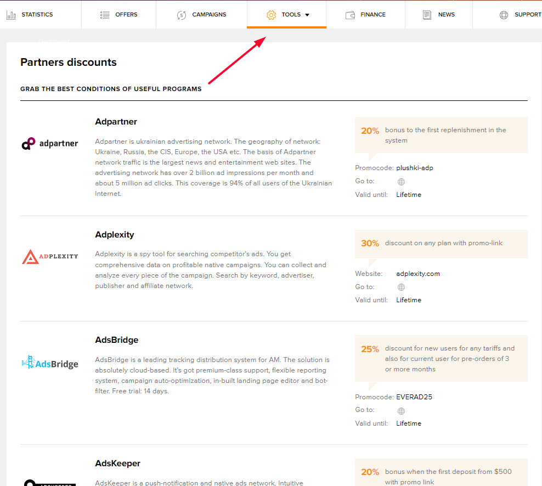Click the Support lifebuoy icon
The width and height of the screenshot is (542, 486).
tap(504, 15)
